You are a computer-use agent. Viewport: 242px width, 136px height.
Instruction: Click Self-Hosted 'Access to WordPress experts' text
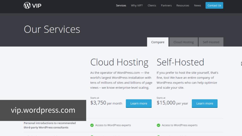[x=179, y=125]
